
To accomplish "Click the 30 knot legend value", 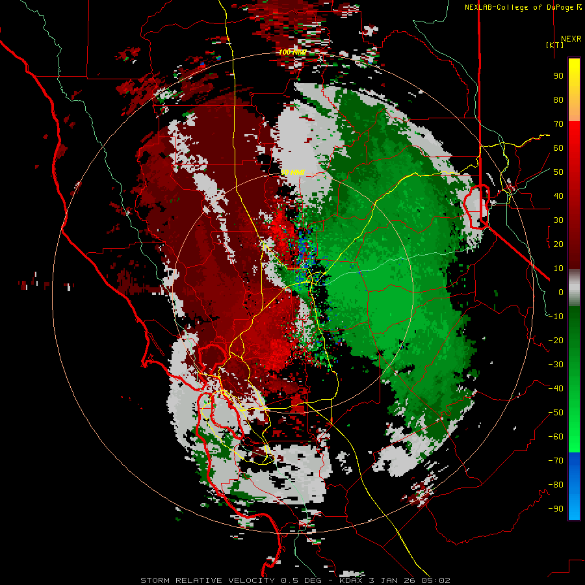I will pos(558,220).
